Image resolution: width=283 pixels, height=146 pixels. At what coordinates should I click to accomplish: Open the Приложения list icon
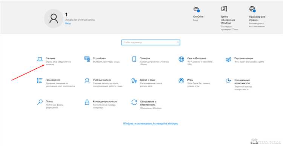point(40,81)
